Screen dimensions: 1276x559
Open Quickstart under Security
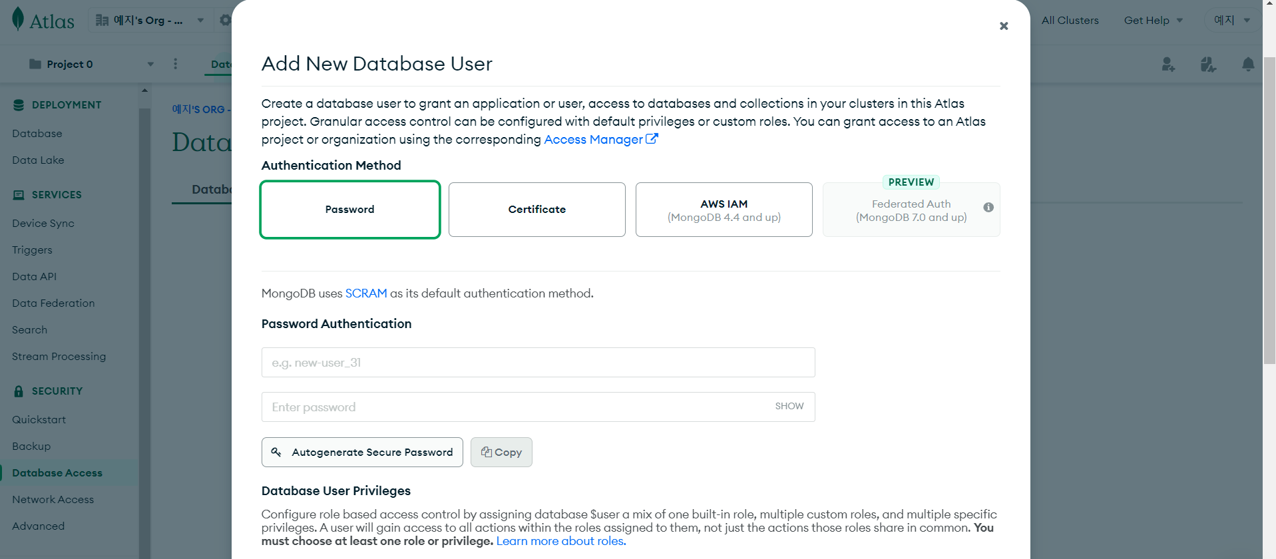pos(39,420)
